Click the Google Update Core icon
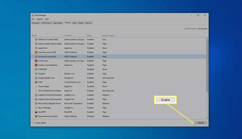The image size is (242, 139). [x=36, y=78]
